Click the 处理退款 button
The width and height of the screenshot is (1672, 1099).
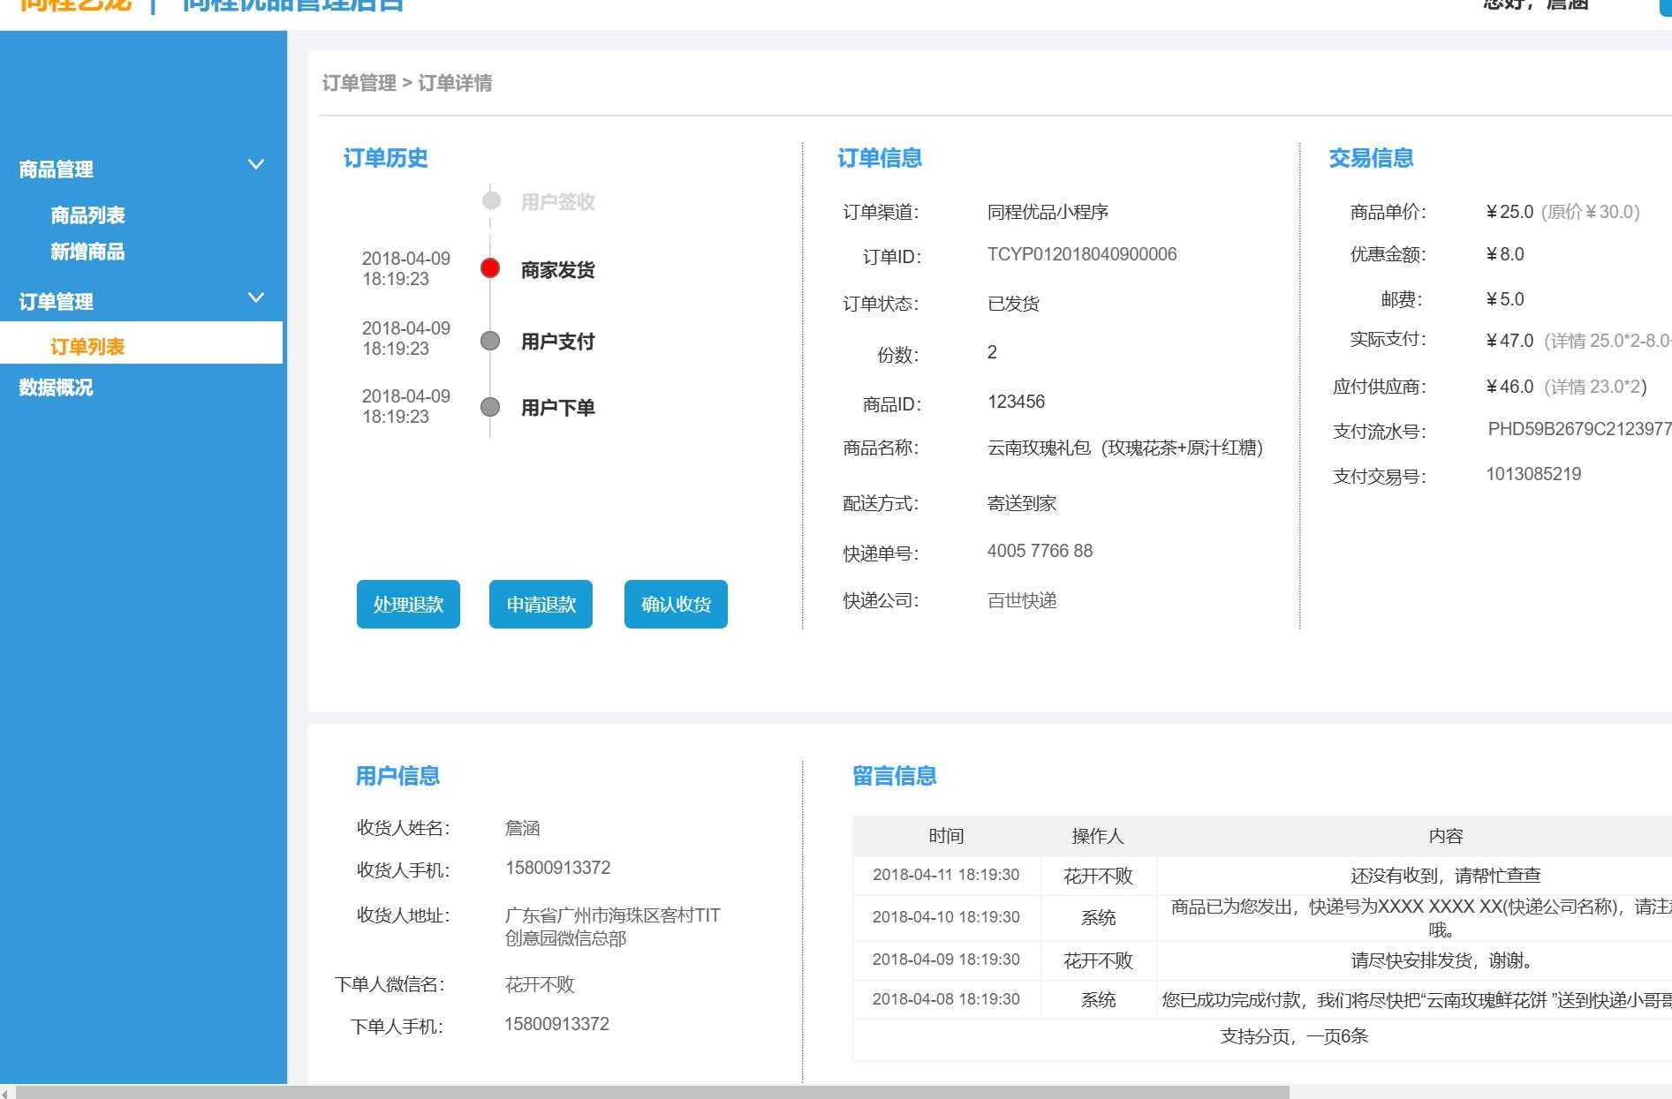click(x=407, y=604)
